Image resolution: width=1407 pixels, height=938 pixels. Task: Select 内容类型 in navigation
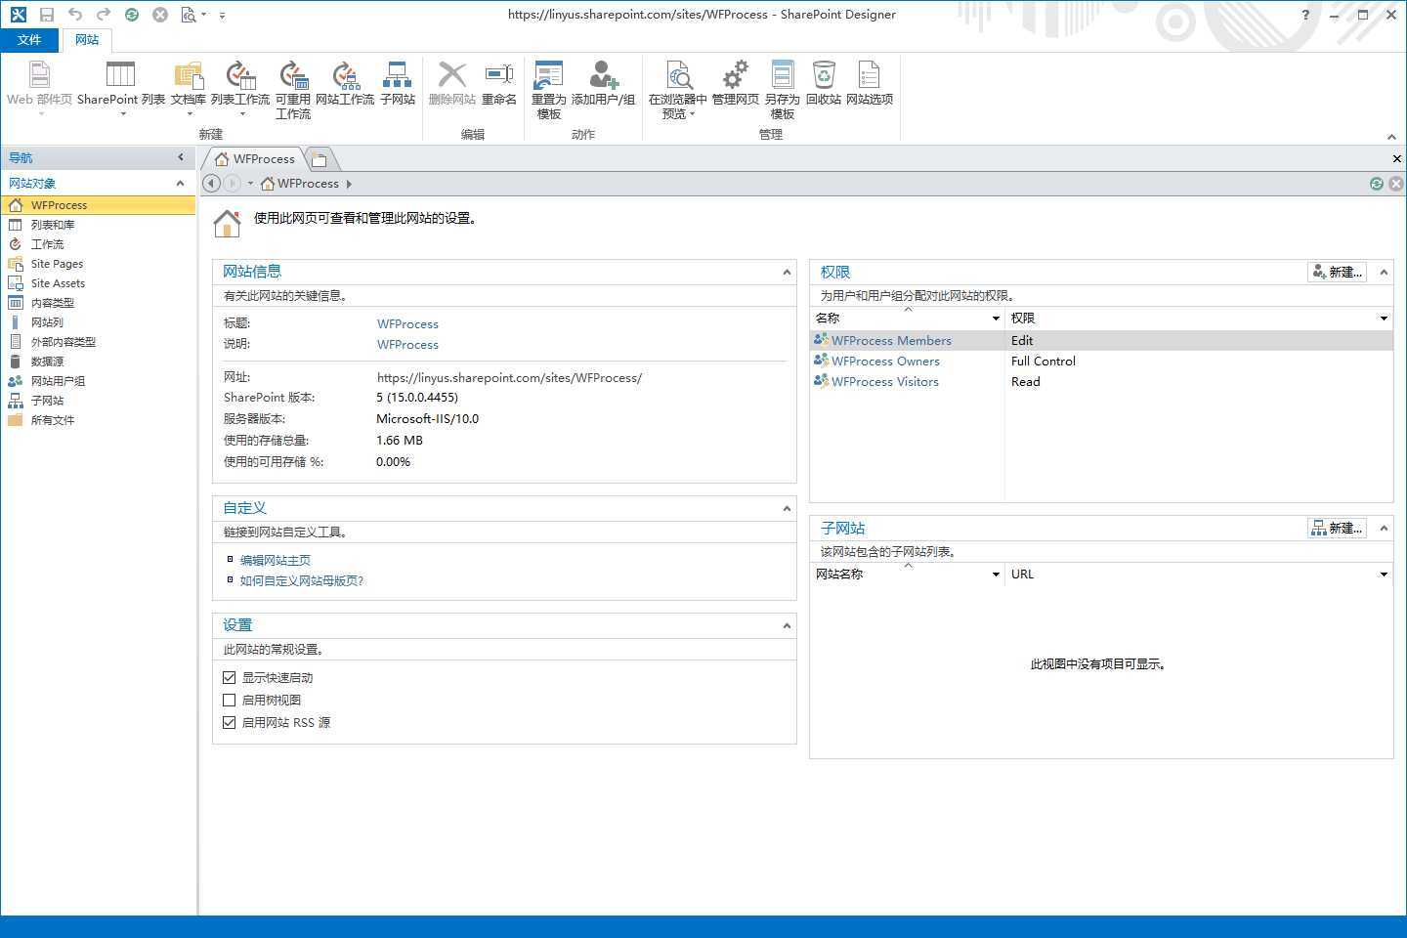click(x=53, y=303)
